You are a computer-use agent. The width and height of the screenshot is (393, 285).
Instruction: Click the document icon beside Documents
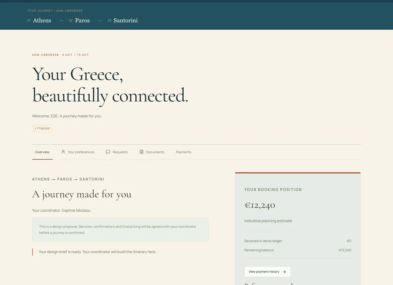pyautogui.click(x=142, y=152)
